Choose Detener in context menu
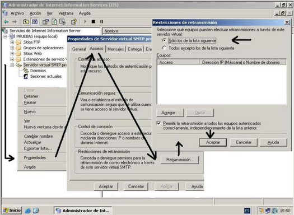This screenshot has height=215, width=294. click(31, 96)
